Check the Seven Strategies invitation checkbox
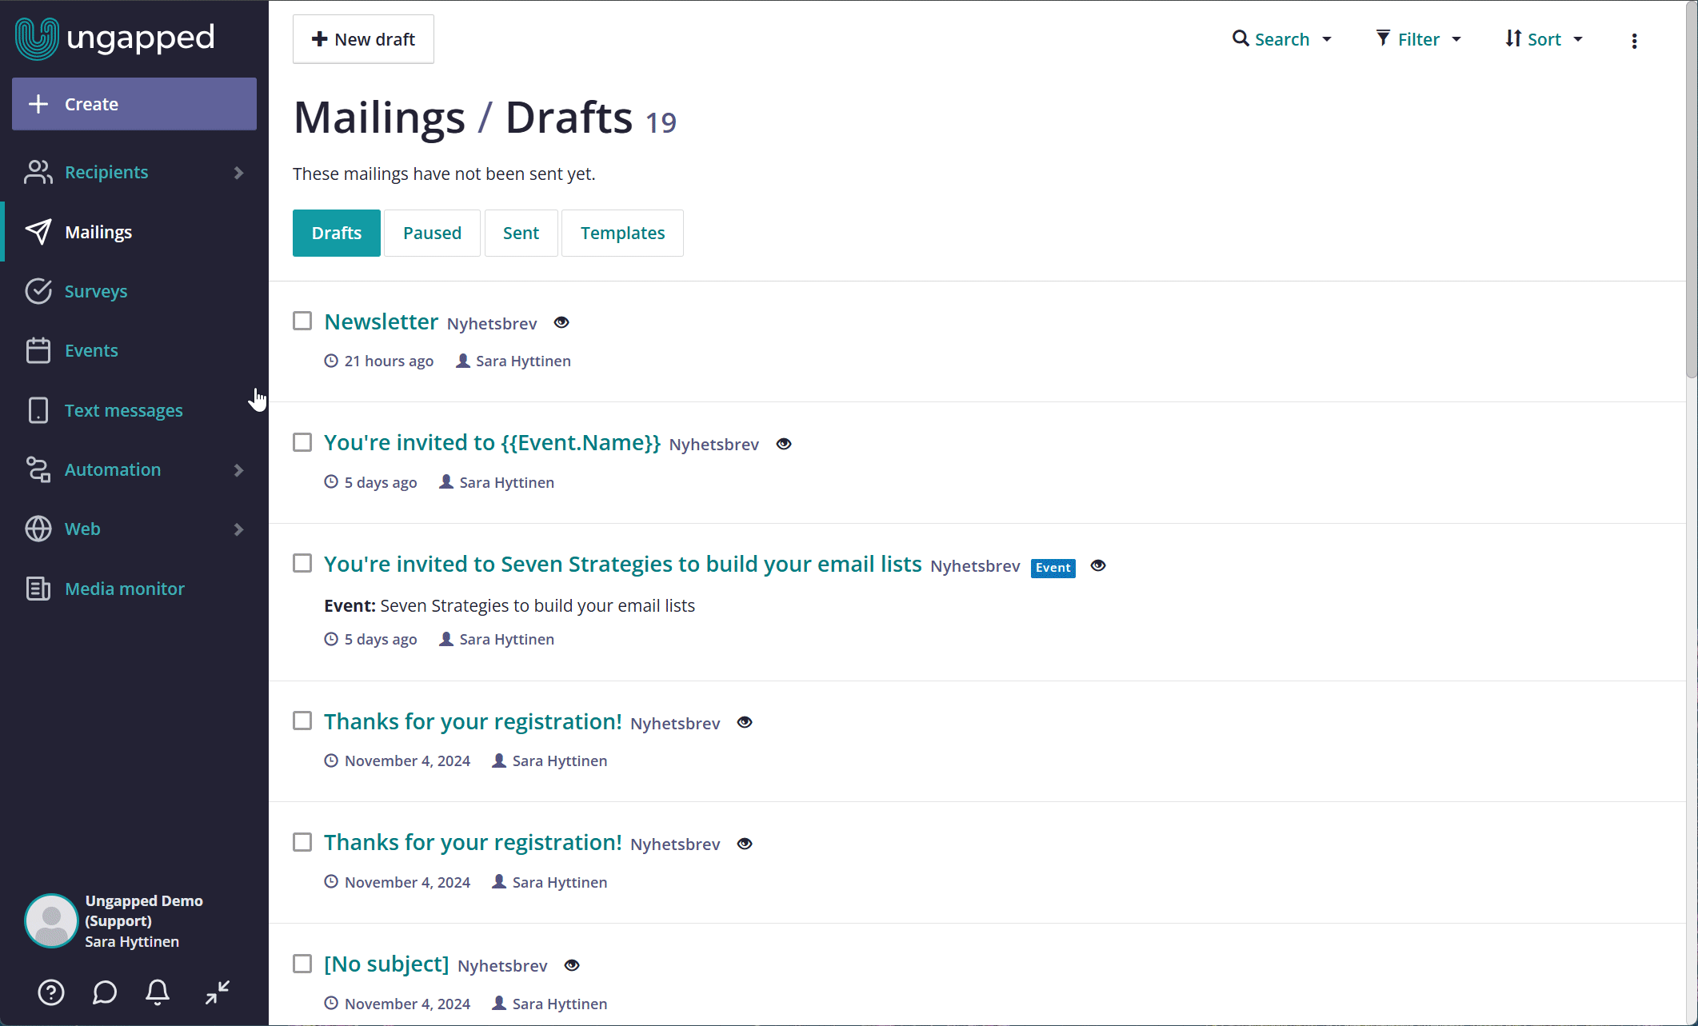1698x1026 pixels. point(302,563)
